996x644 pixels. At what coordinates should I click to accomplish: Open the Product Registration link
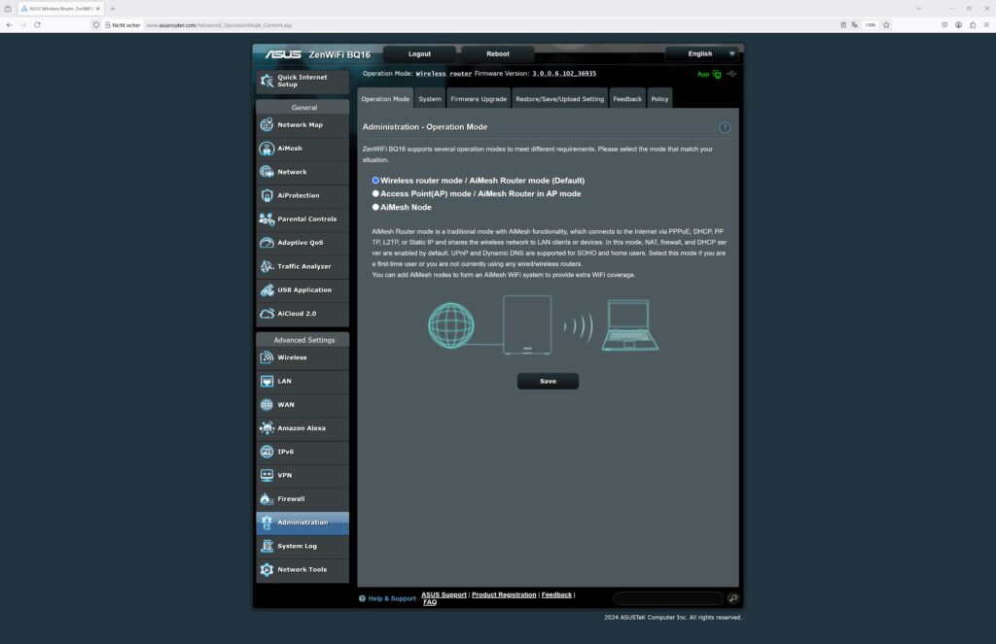tap(504, 595)
